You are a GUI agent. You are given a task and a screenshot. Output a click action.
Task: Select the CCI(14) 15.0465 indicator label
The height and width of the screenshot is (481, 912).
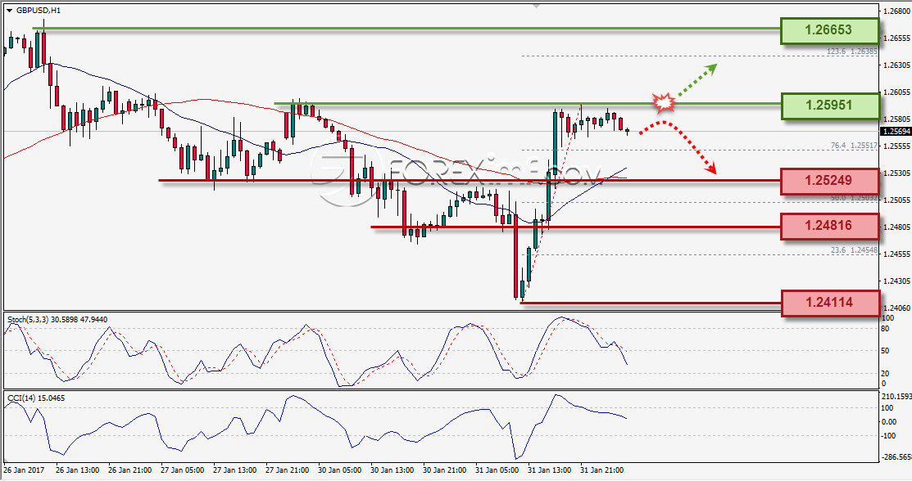(x=36, y=398)
